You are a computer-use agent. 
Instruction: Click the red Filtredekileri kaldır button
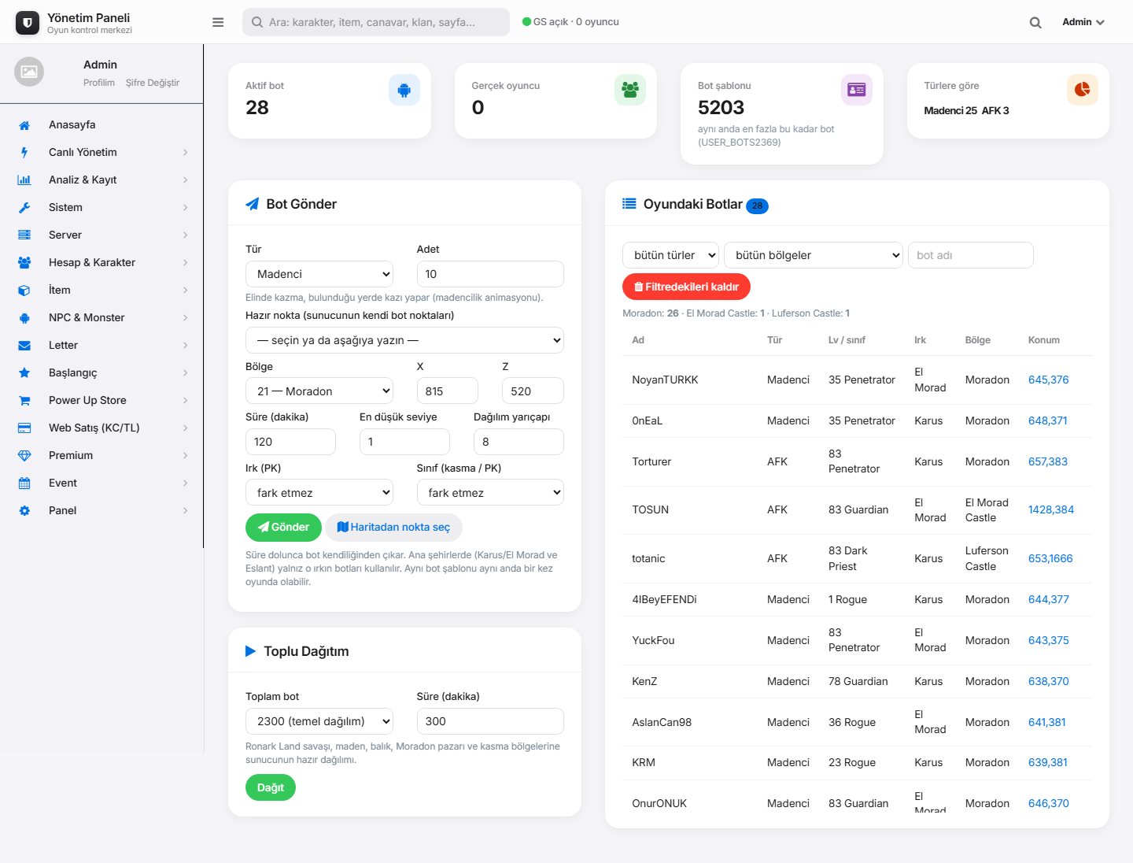tap(686, 287)
